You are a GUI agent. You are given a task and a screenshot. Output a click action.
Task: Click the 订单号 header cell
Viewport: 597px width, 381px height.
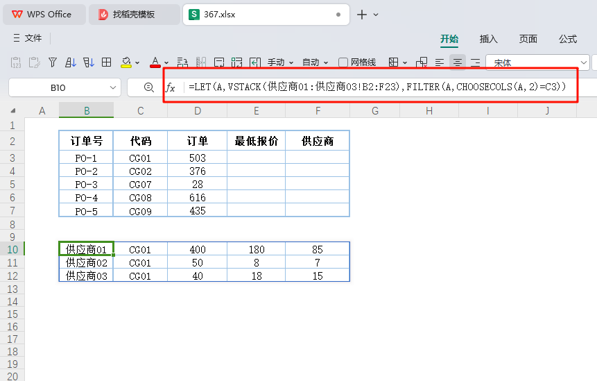[x=86, y=141]
